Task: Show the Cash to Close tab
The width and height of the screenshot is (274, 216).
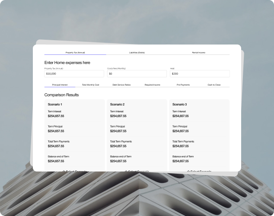Action: tap(214, 85)
